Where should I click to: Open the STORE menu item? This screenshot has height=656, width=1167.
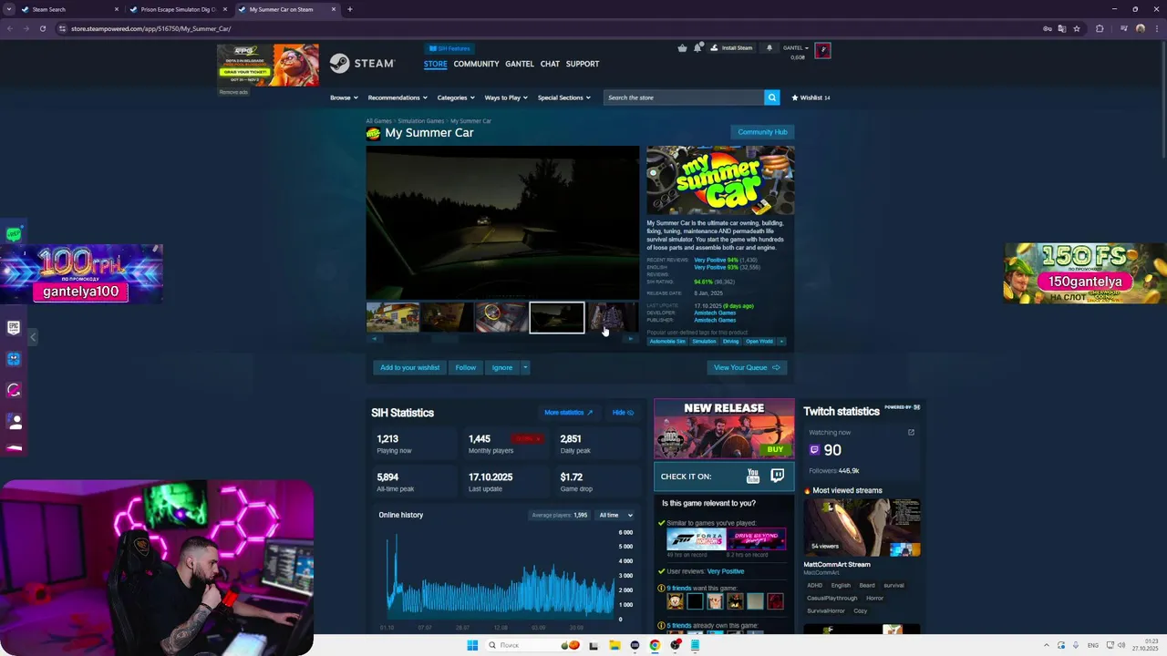(x=435, y=64)
